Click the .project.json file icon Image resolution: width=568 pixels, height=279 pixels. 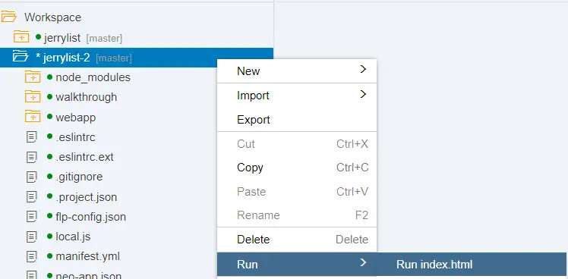pos(32,196)
